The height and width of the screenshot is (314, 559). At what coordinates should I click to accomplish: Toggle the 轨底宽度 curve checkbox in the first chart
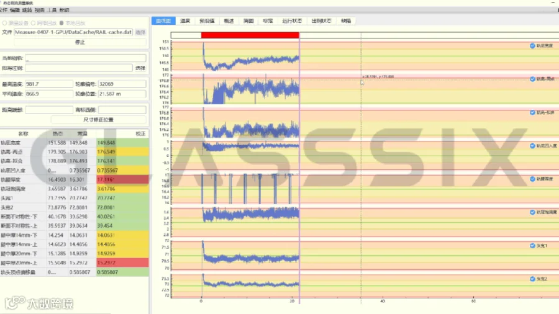532,45
